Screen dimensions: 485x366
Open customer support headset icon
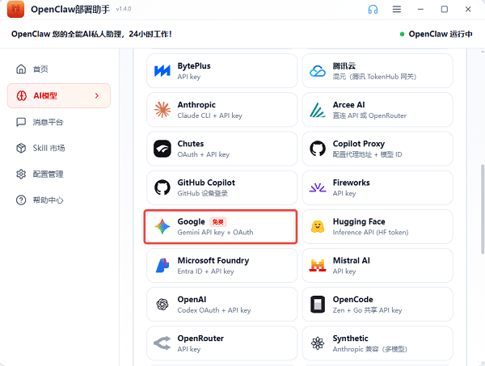pyautogui.click(x=373, y=9)
